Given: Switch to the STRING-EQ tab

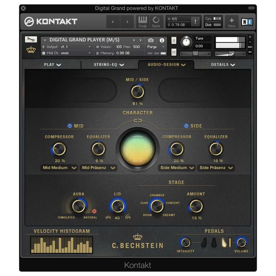Looking at the screenshot, I should tap(109, 65).
